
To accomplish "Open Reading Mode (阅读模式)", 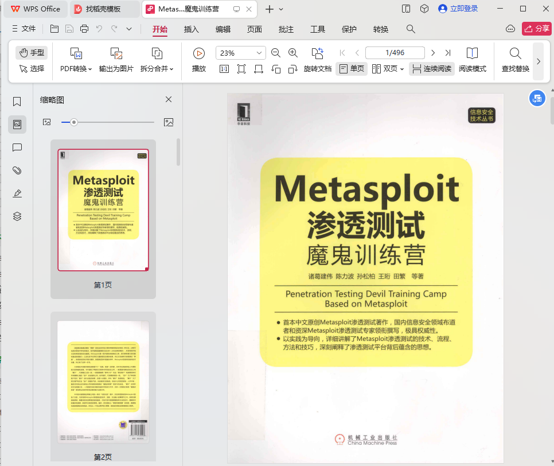I will 472,53.
